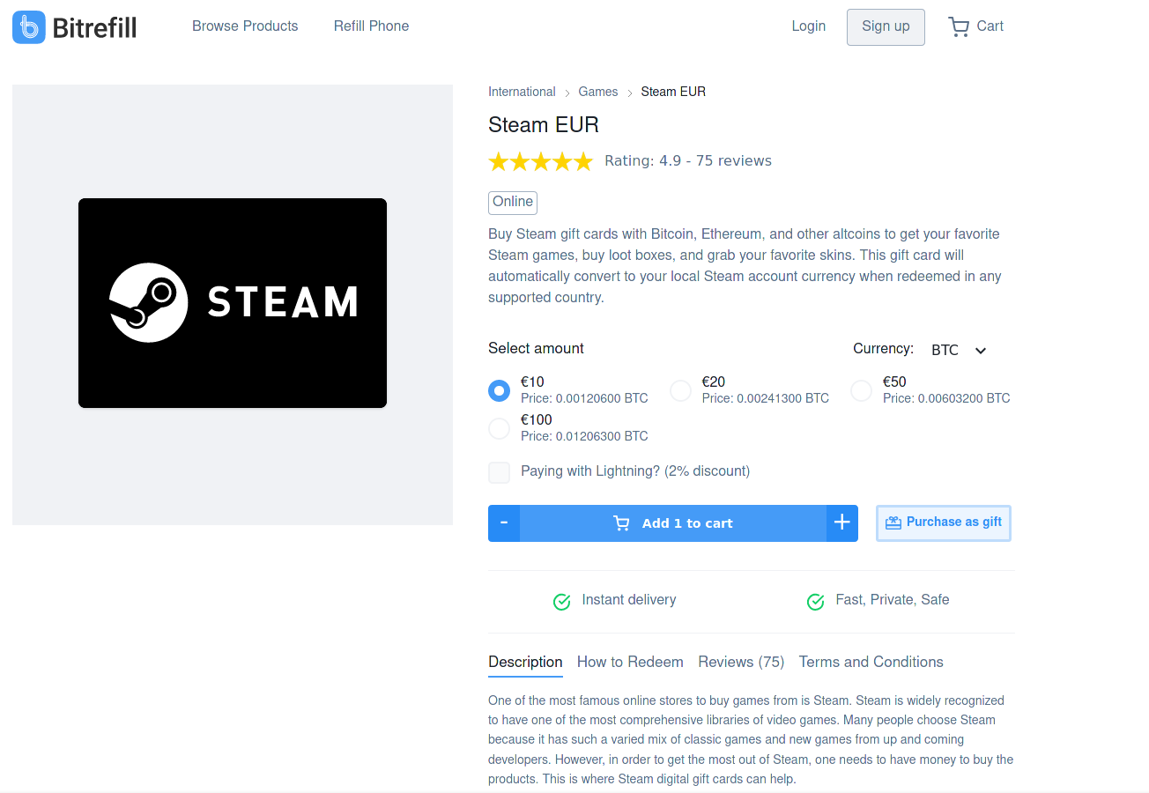
Task: Enable the Paying with Lightning checkbox
Action: point(500,472)
